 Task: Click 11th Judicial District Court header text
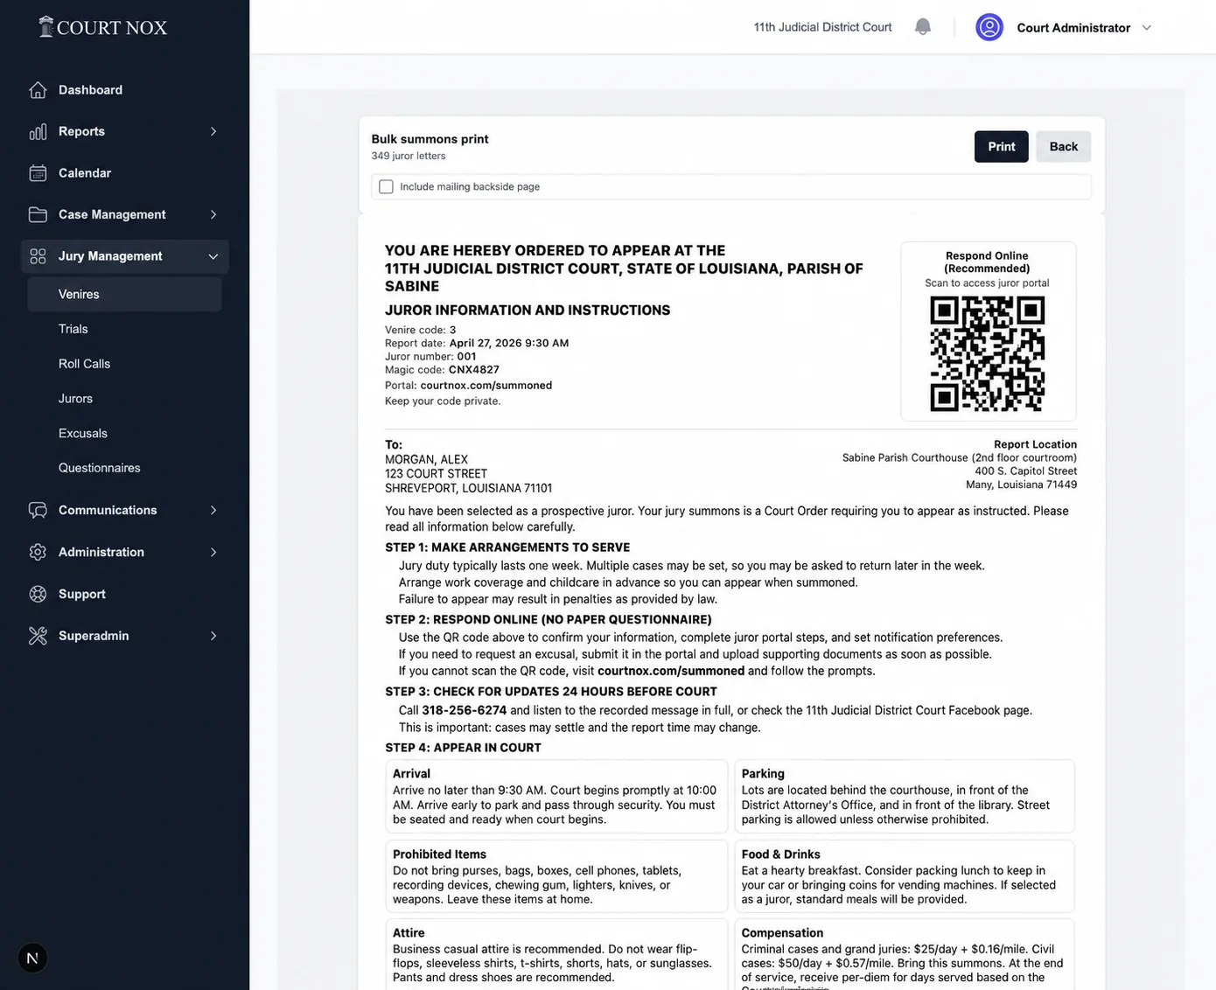822,27
